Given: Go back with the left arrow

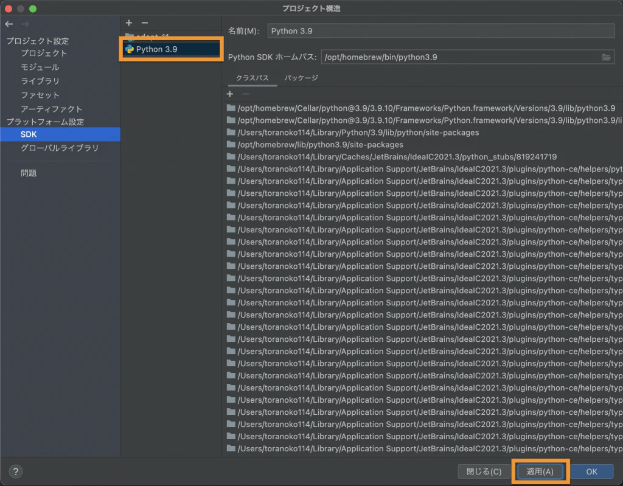Looking at the screenshot, I should [9, 24].
